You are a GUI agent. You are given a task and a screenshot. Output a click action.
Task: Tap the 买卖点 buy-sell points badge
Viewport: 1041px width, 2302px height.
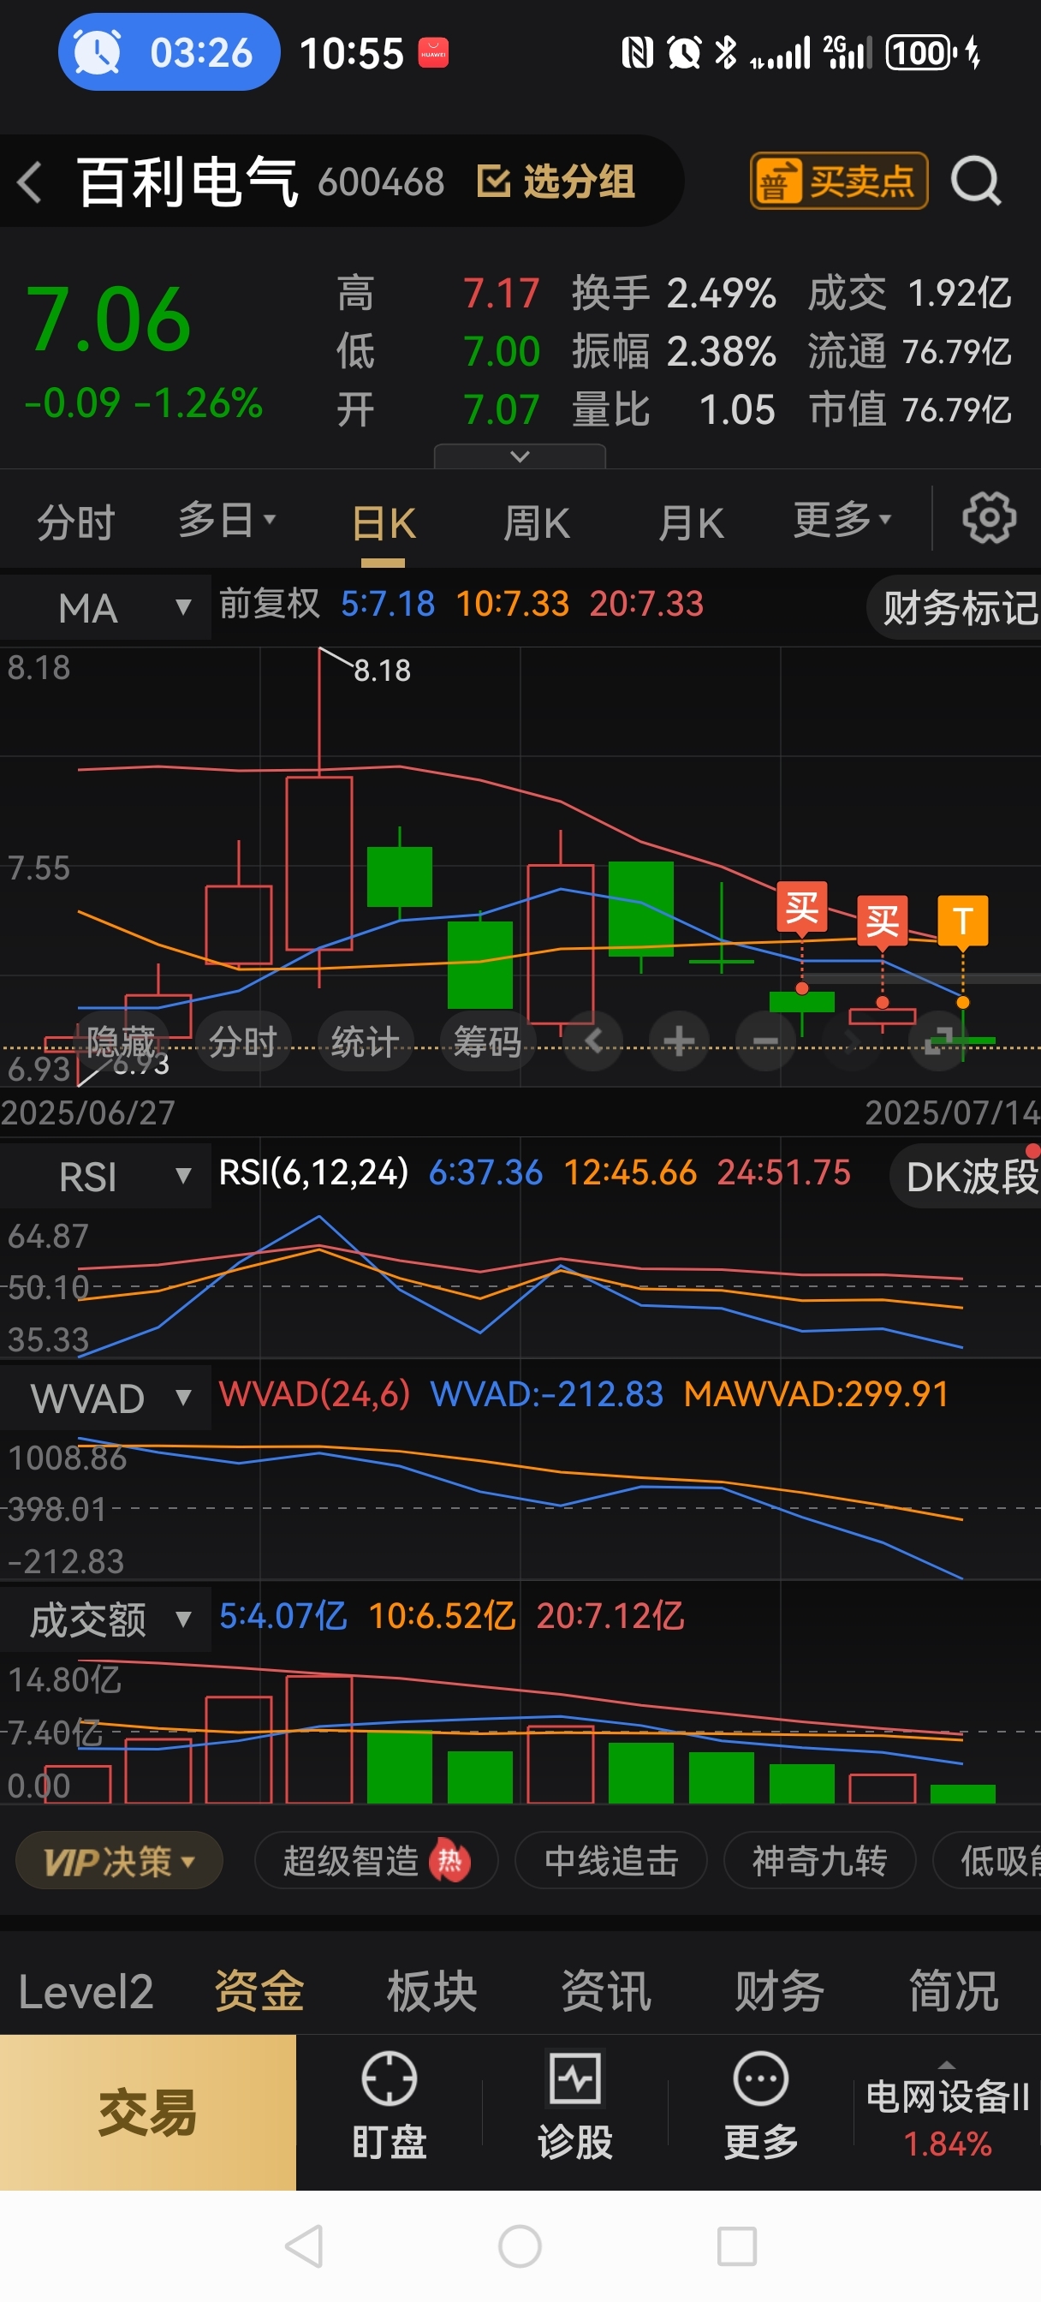click(839, 182)
